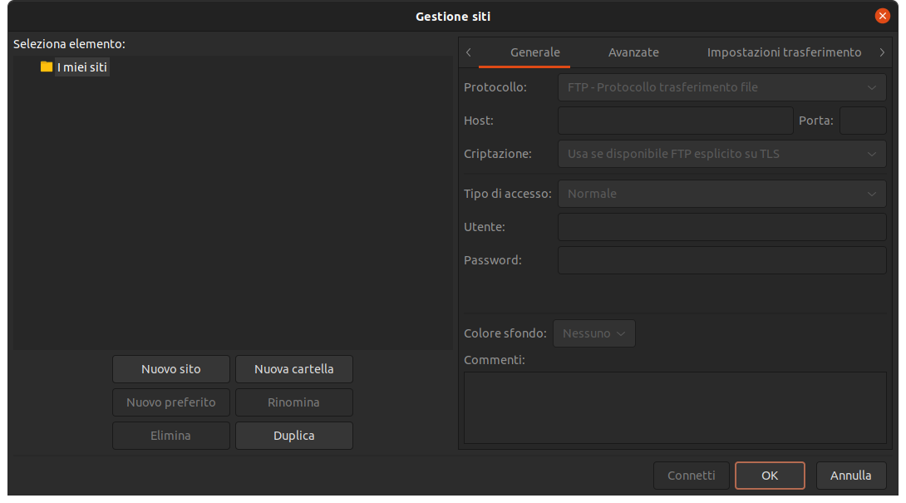The image size is (906, 503).
Task: Click the Connetti button
Action: click(691, 475)
